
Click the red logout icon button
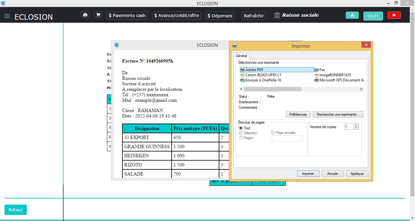394,15
